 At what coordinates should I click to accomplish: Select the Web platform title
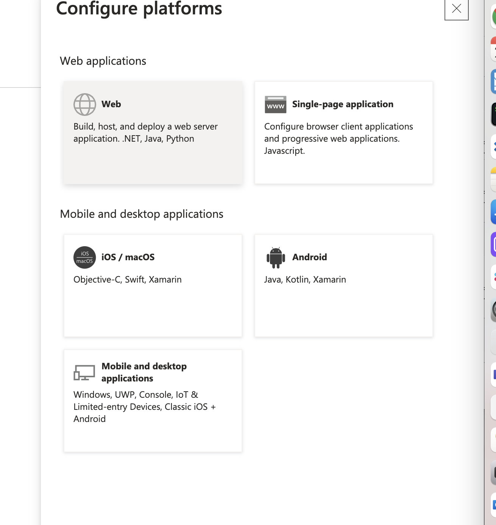(111, 104)
